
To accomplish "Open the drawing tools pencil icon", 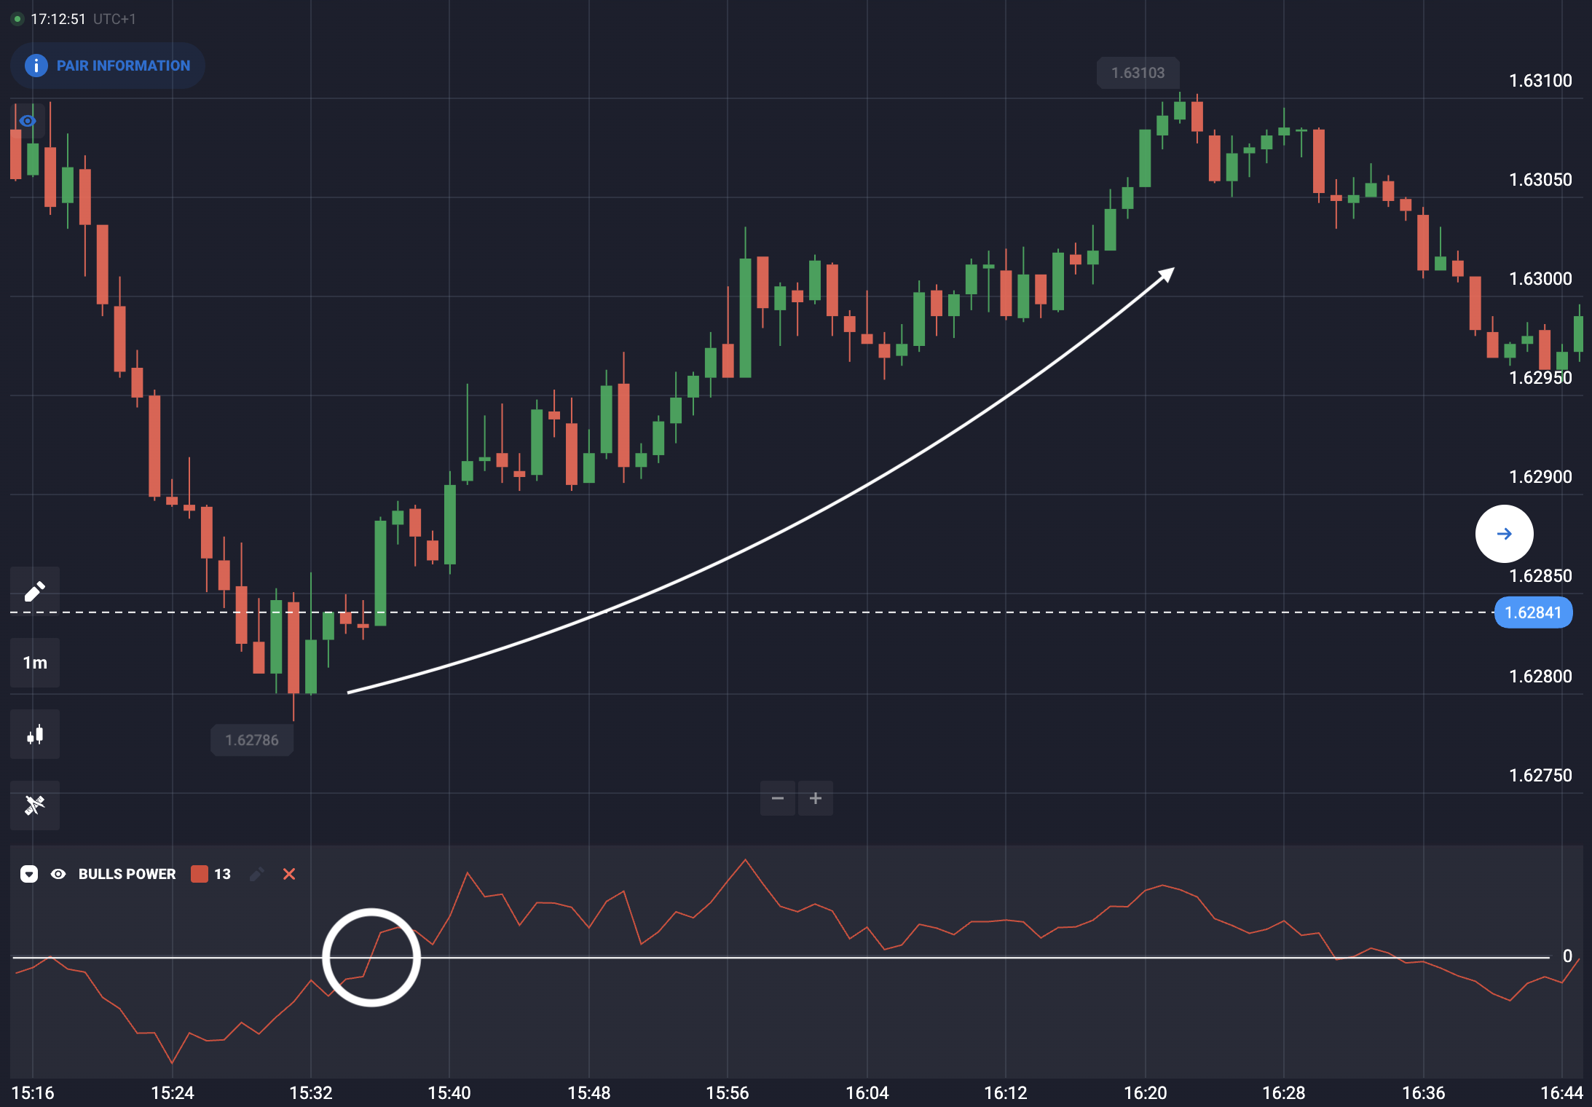I will [x=35, y=591].
